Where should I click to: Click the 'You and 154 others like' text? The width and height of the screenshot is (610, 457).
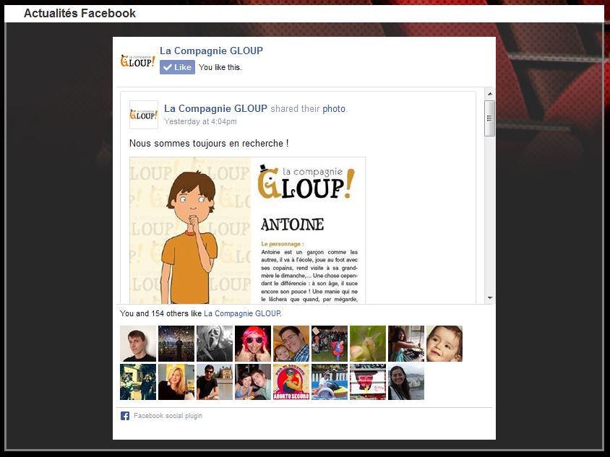point(161,313)
